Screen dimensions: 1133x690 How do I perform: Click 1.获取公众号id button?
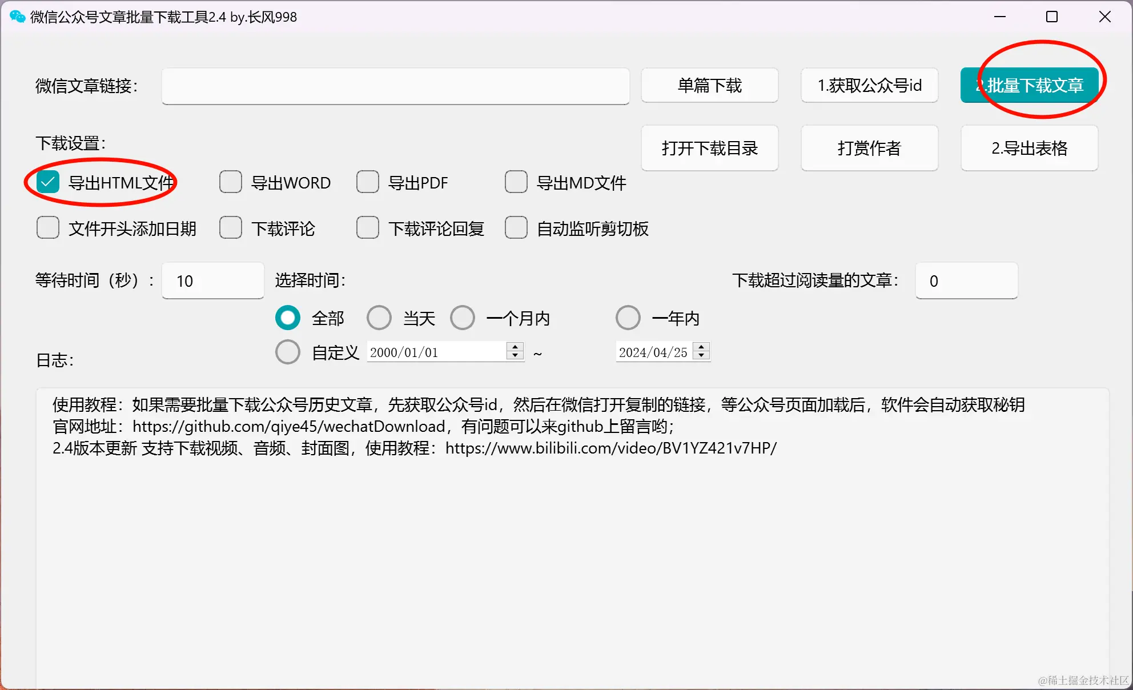click(869, 86)
